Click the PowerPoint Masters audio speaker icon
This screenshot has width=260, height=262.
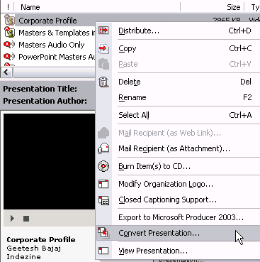point(9,57)
